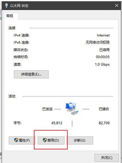
Task: Open 详细信息(E)... connection details
Action: [31, 74]
